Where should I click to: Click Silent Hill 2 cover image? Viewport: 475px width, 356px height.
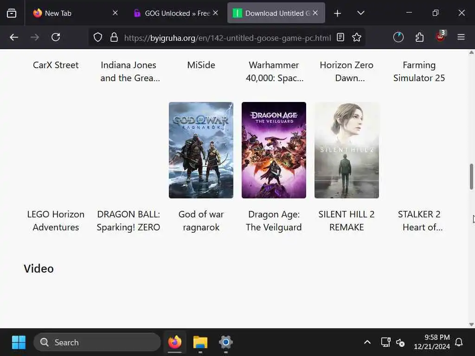tap(347, 150)
